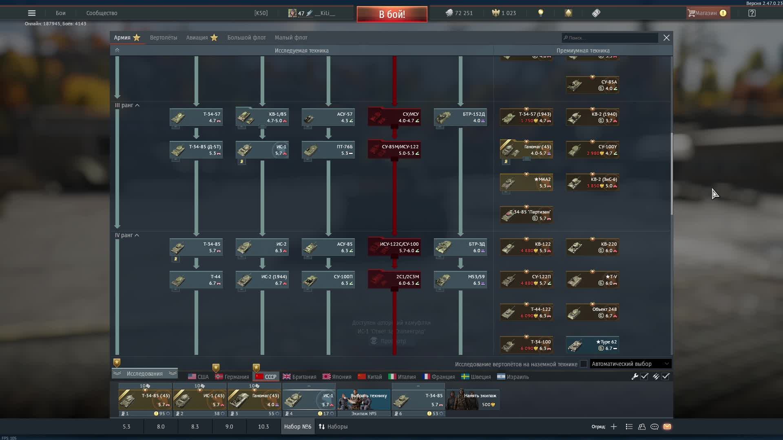Viewport: 783px width, 440px height.
Task: Collapse the IV ранг section
Action: click(x=127, y=235)
